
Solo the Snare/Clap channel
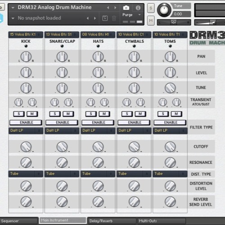tap(55, 114)
